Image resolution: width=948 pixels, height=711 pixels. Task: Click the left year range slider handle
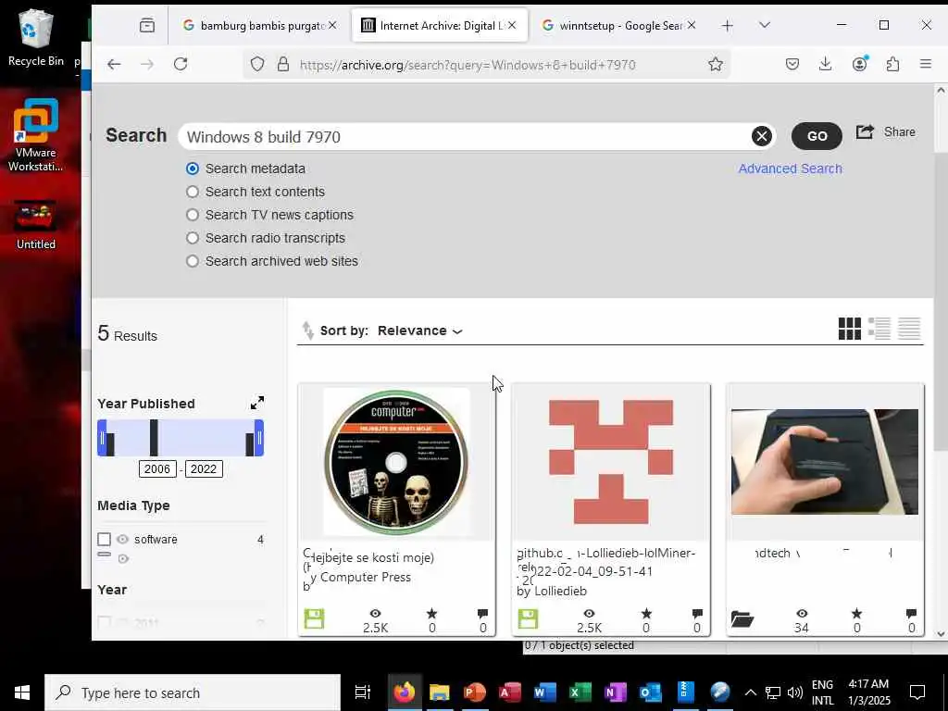[x=102, y=438]
